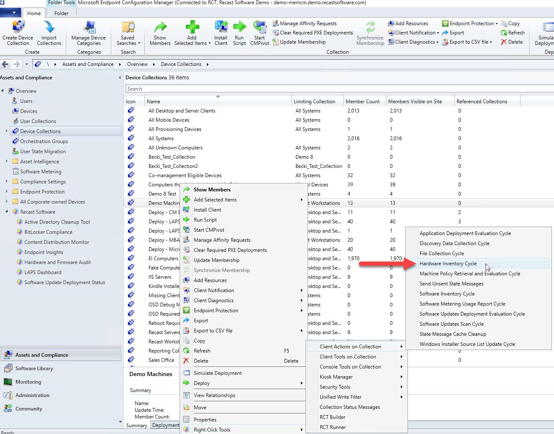
Task: Select Hardware Inventory Cycle from the menu
Action: 448,264
